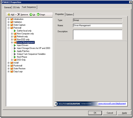Image resolution: width=133 pixels, height=118 pixels.
Task: Click the Non-OSD only group icon
Action: click(15, 40)
